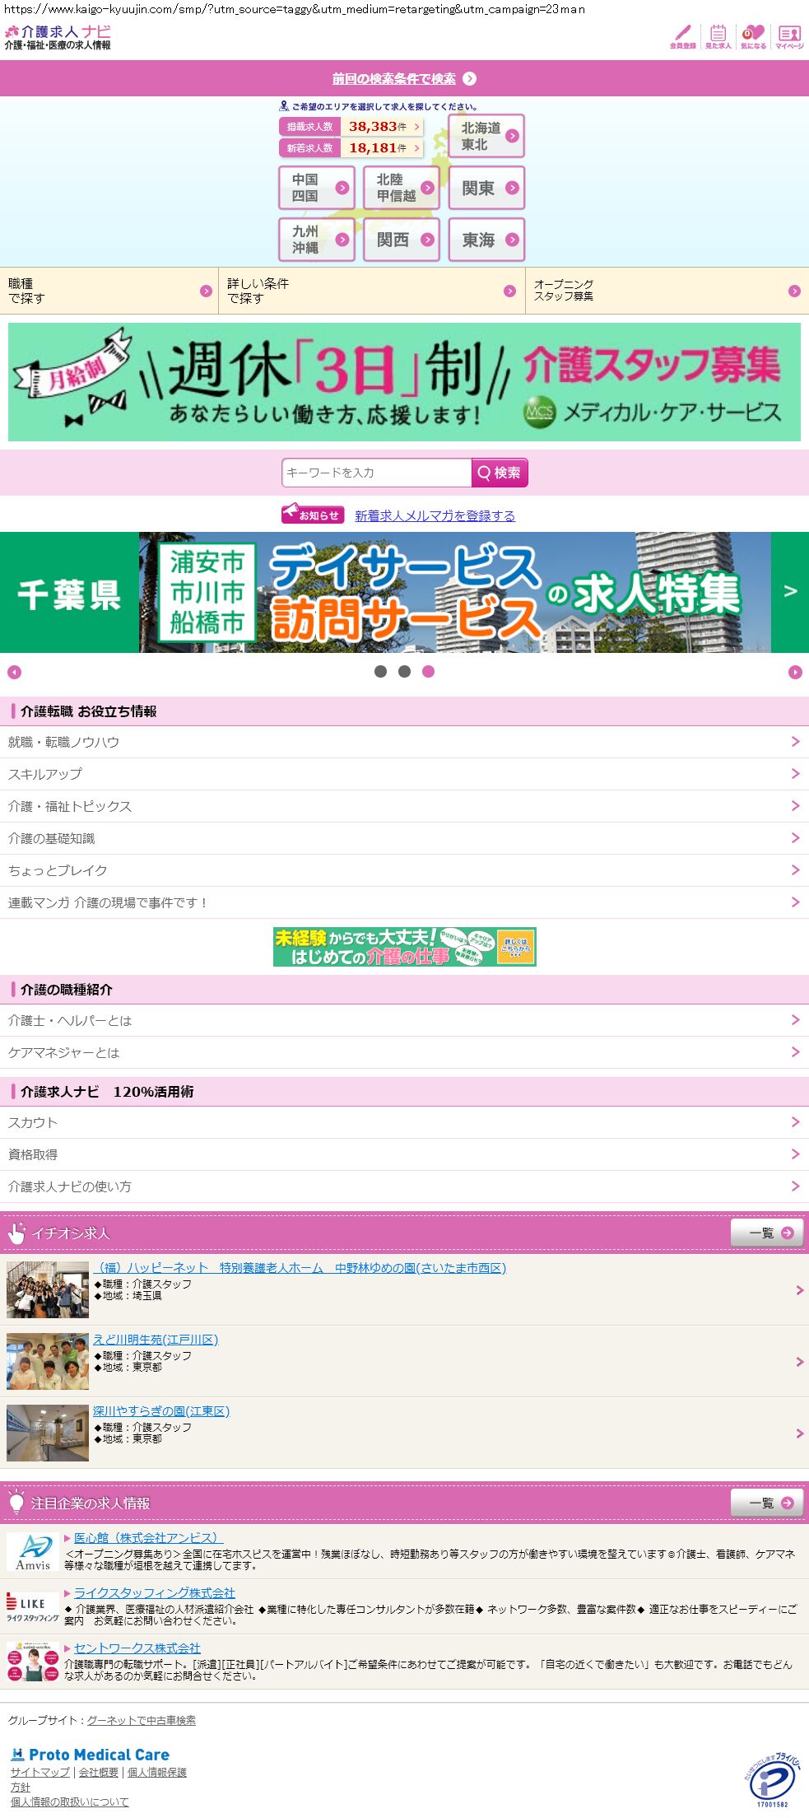Image resolution: width=809 pixels, height=1818 pixels.
Task: Click the 介護求人ナビ site logo
Action: click(58, 37)
